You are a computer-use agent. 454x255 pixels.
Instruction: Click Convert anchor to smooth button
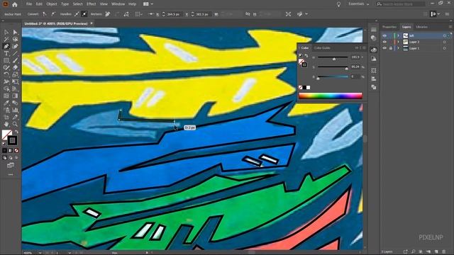tap(53, 14)
